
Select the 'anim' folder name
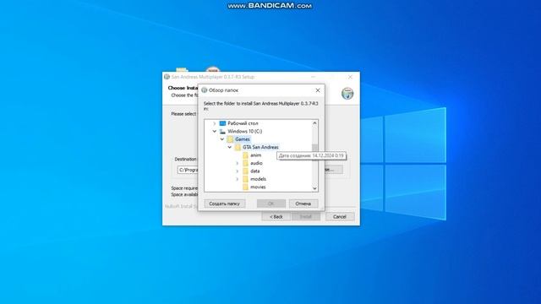[255, 155]
